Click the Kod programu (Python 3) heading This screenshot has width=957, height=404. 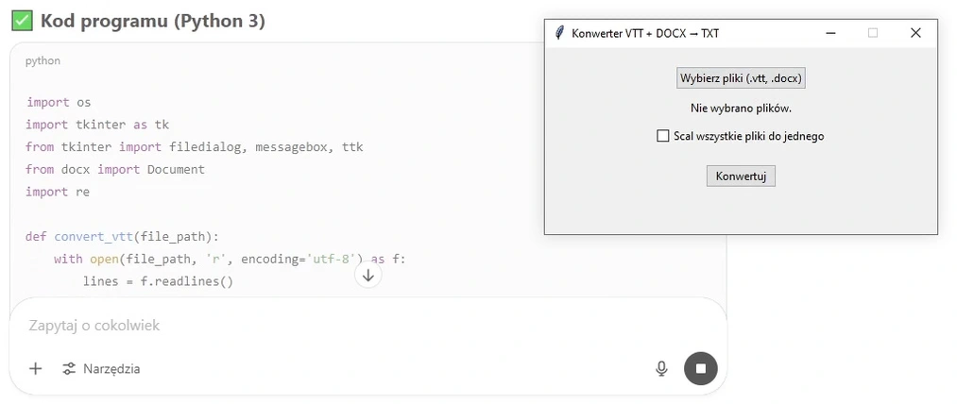coord(152,20)
